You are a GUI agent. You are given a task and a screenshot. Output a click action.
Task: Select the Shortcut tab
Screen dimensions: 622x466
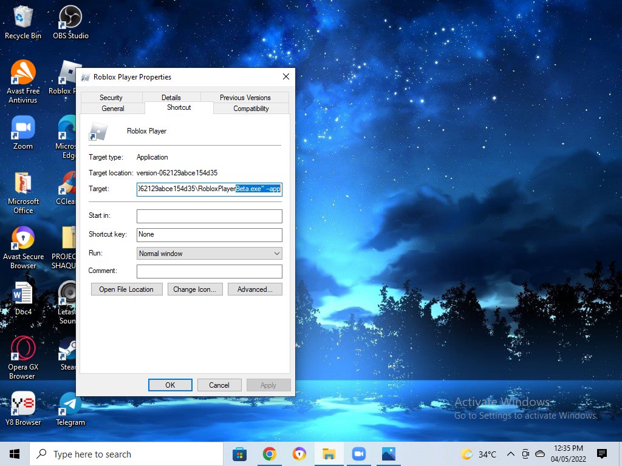[x=179, y=107]
